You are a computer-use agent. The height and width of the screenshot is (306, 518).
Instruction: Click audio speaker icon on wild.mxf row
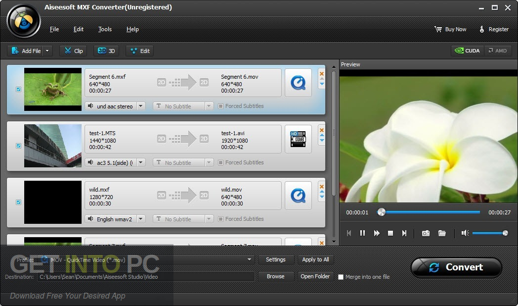(x=90, y=219)
